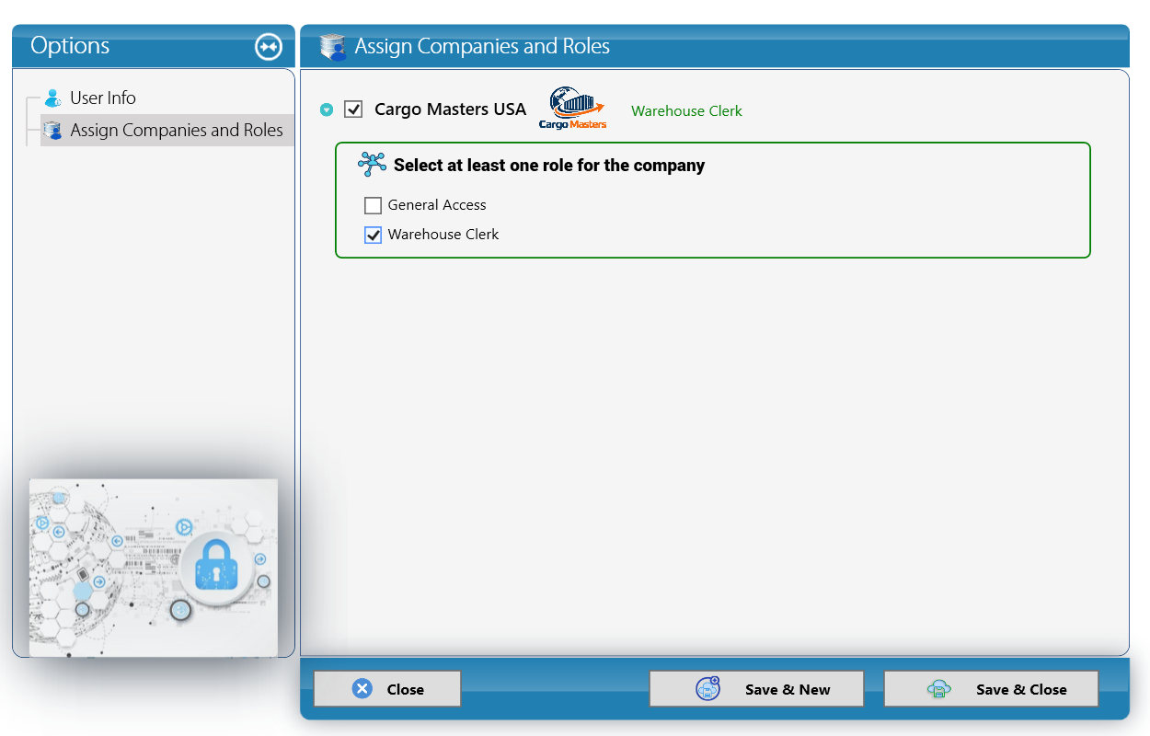Screen dimensions: 1150x736
Task: Click the Options panel title
Action: (70, 46)
